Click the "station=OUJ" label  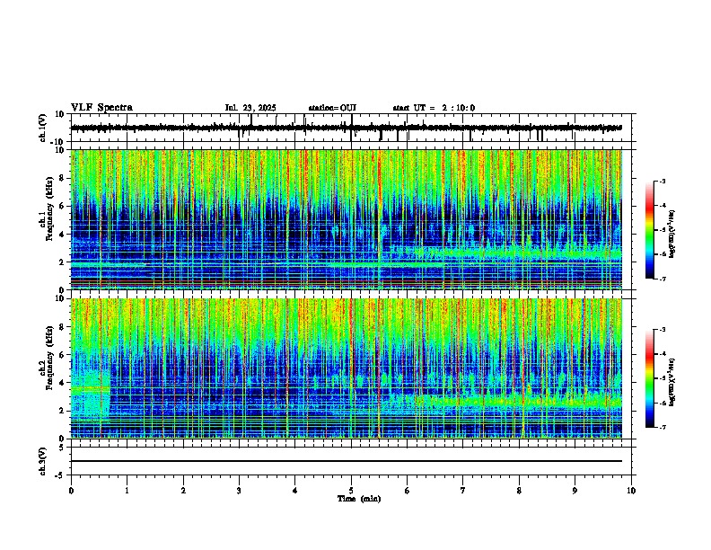[x=332, y=108]
